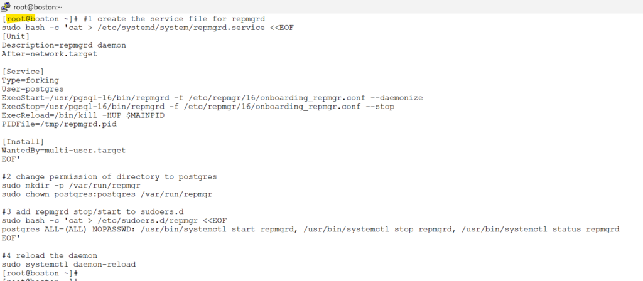643x281 pixels.
Task: Click the empty [root@boston ~]# prompt after daemon-reload
Action: [x=39, y=273]
